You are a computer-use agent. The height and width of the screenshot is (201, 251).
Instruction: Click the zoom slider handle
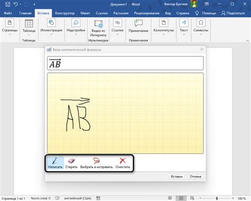217,198
